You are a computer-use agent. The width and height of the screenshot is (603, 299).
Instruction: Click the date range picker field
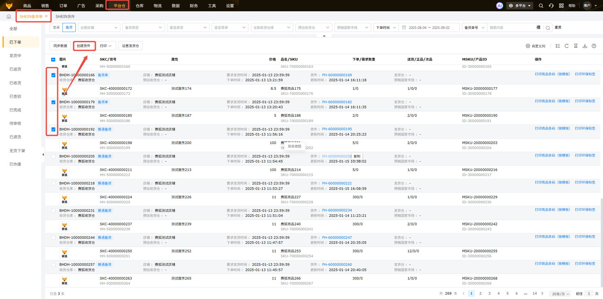point(429,28)
